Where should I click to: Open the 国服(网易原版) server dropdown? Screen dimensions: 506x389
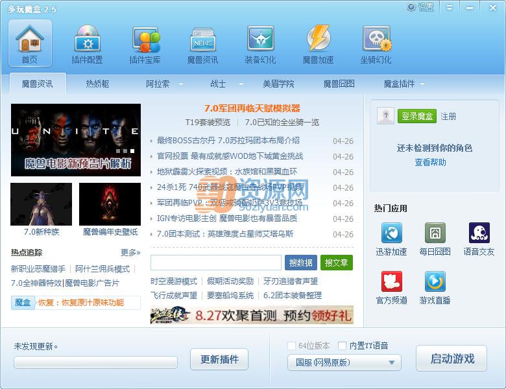coord(344,362)
